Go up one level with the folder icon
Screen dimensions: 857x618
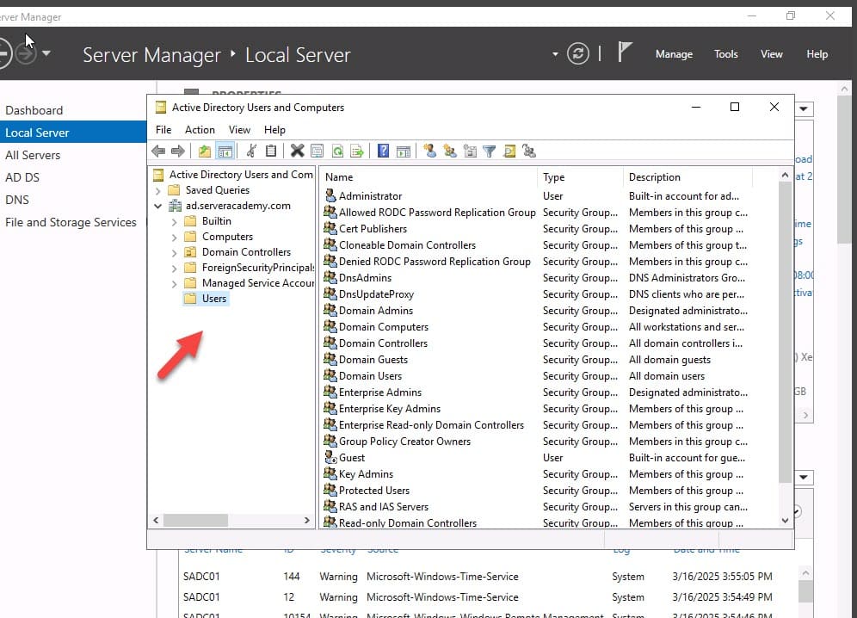point(205,151)
